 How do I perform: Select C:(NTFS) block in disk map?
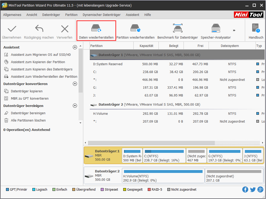click(164, 156)
